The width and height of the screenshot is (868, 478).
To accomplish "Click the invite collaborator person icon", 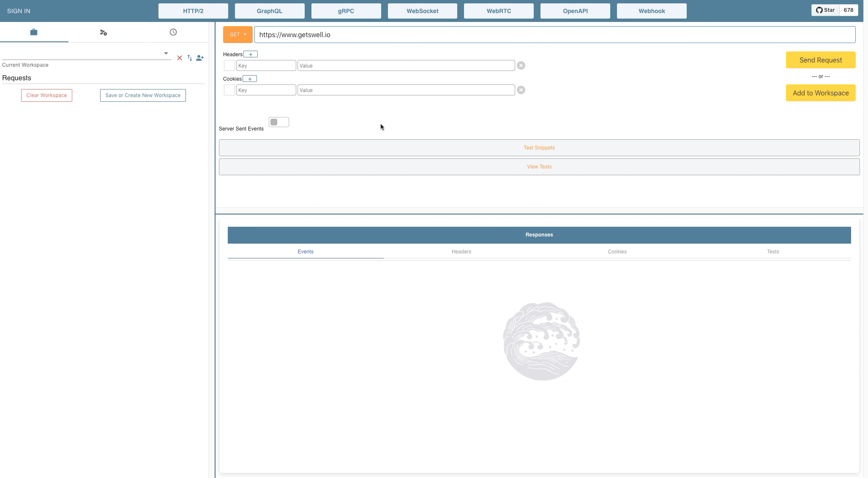I will pos(200,58).
